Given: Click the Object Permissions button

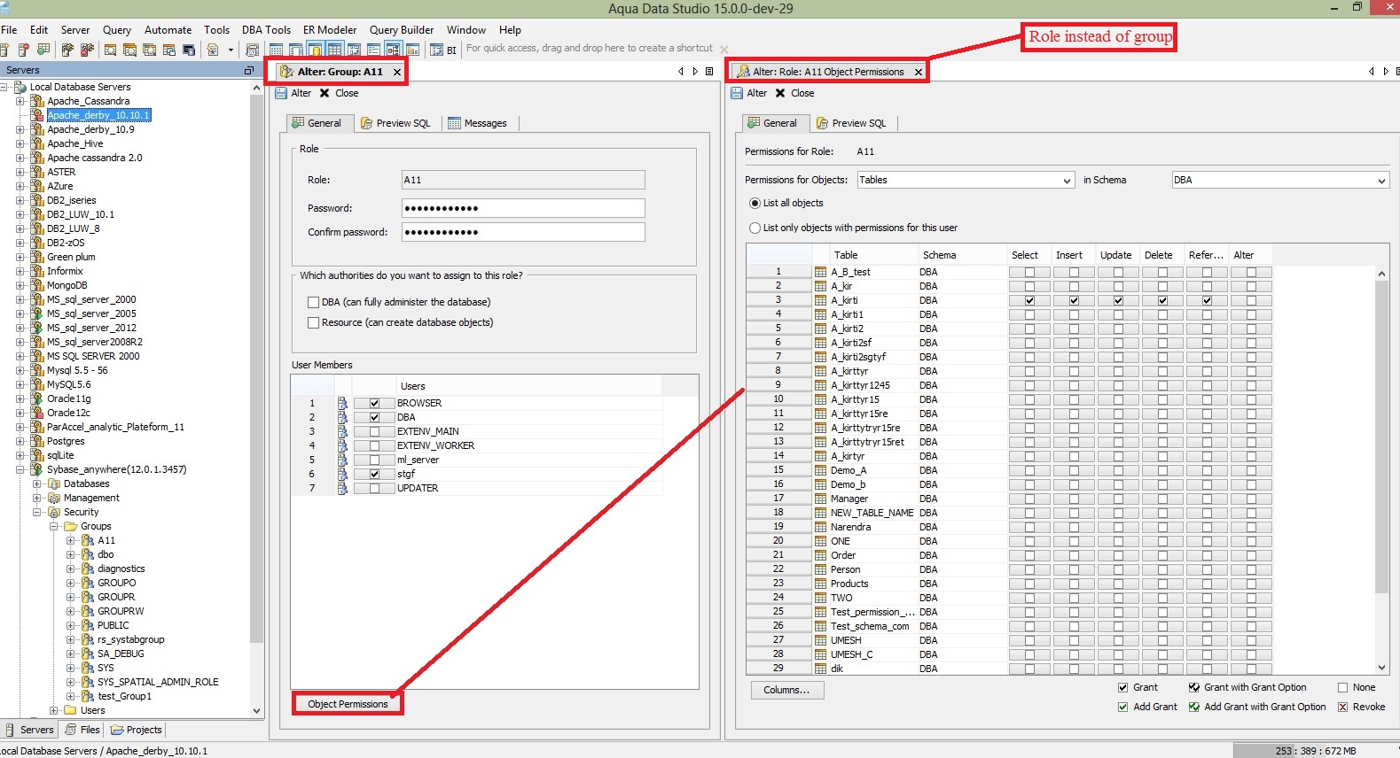Looking at the screenshot, I should click(x=348, y=704).
